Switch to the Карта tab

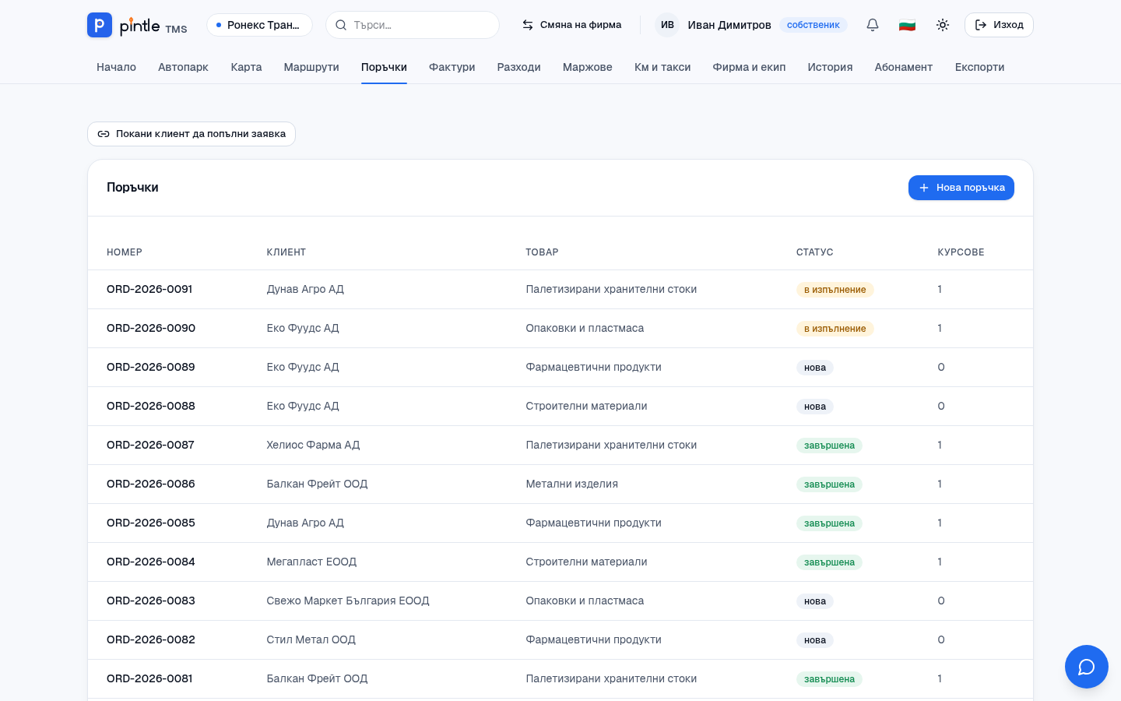pos(246,67)
